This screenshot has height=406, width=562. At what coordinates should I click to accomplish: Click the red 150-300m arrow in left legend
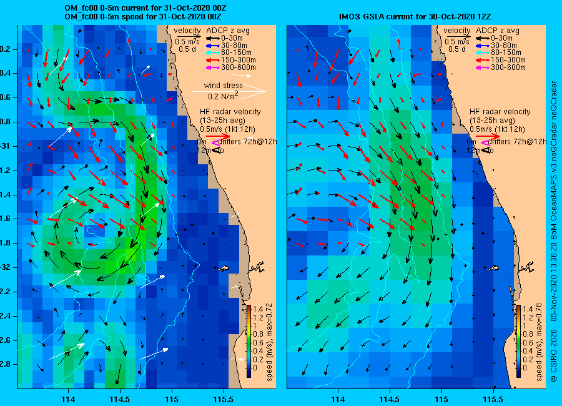click(212, 60)
